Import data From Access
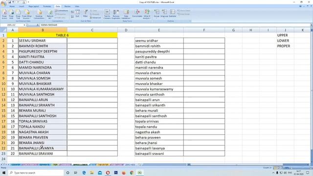The width and height of the screenshot is (313, 176). (4, 14)
